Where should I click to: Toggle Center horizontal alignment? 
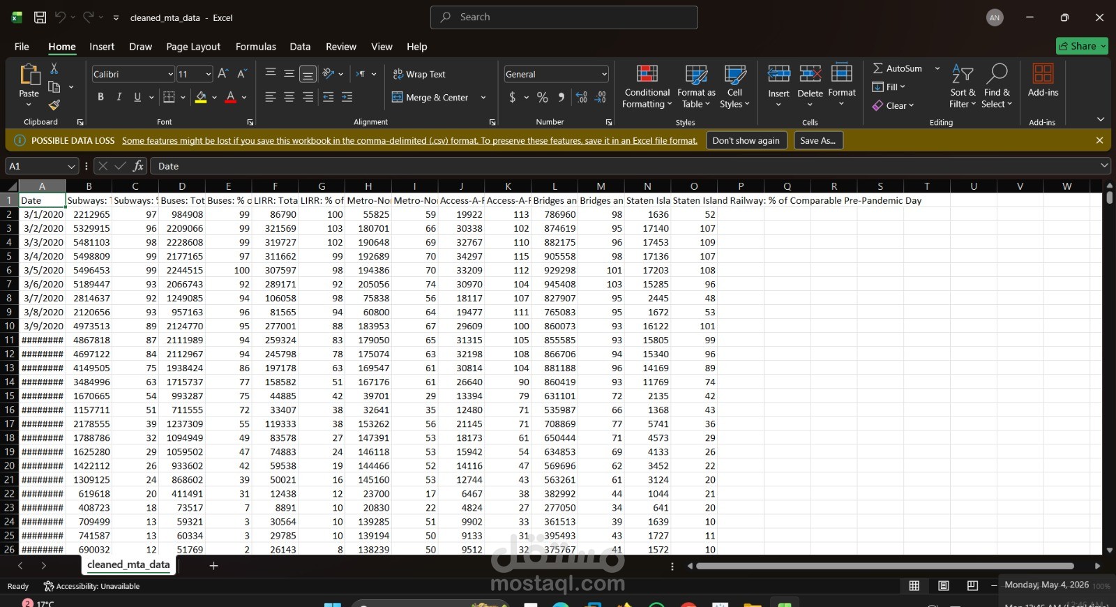point(289,98)
